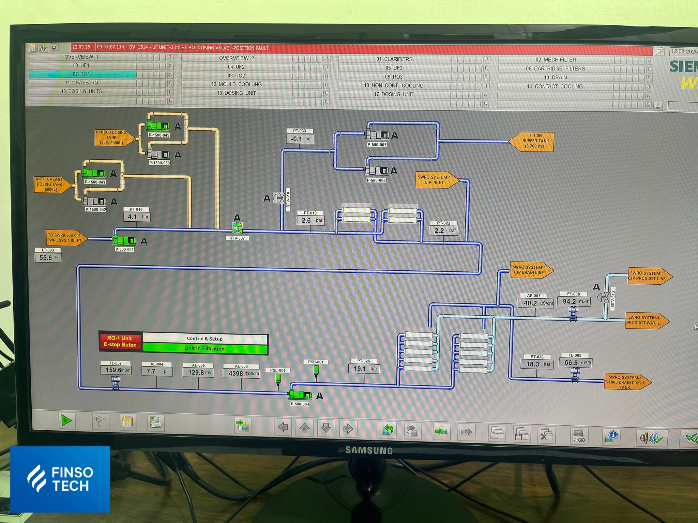Click the green play arrow button

pos(66,421)
